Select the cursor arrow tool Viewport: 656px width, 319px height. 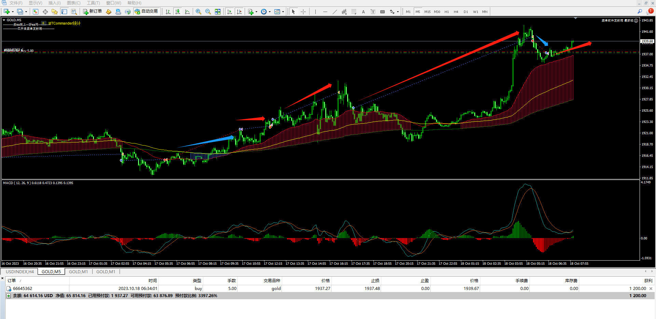(x=293, y=12)
